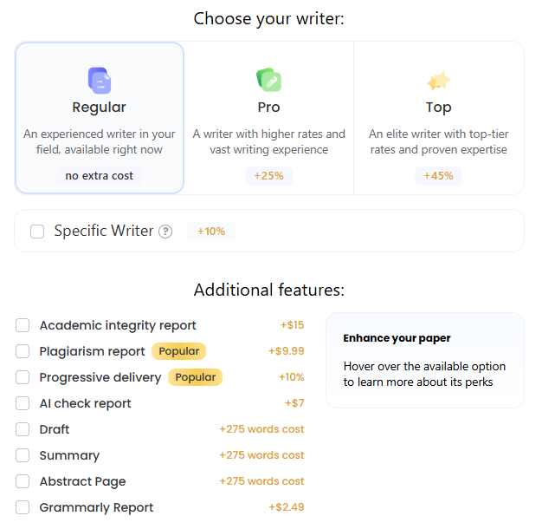Click the Popular badge beside Plagiarism report
The height and width of the screenshot is (529, 542).
178,351
